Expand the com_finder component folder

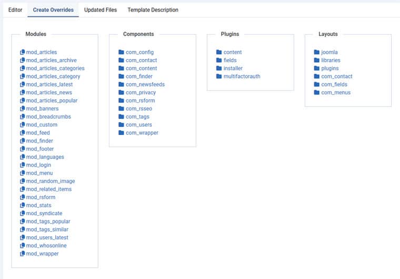[x=139, y=76]
